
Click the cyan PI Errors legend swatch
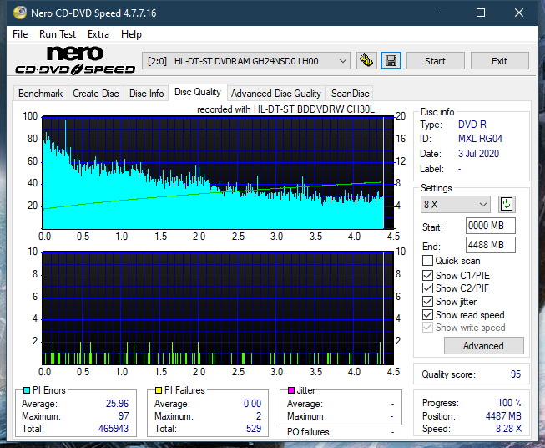[x=27, y=390]
